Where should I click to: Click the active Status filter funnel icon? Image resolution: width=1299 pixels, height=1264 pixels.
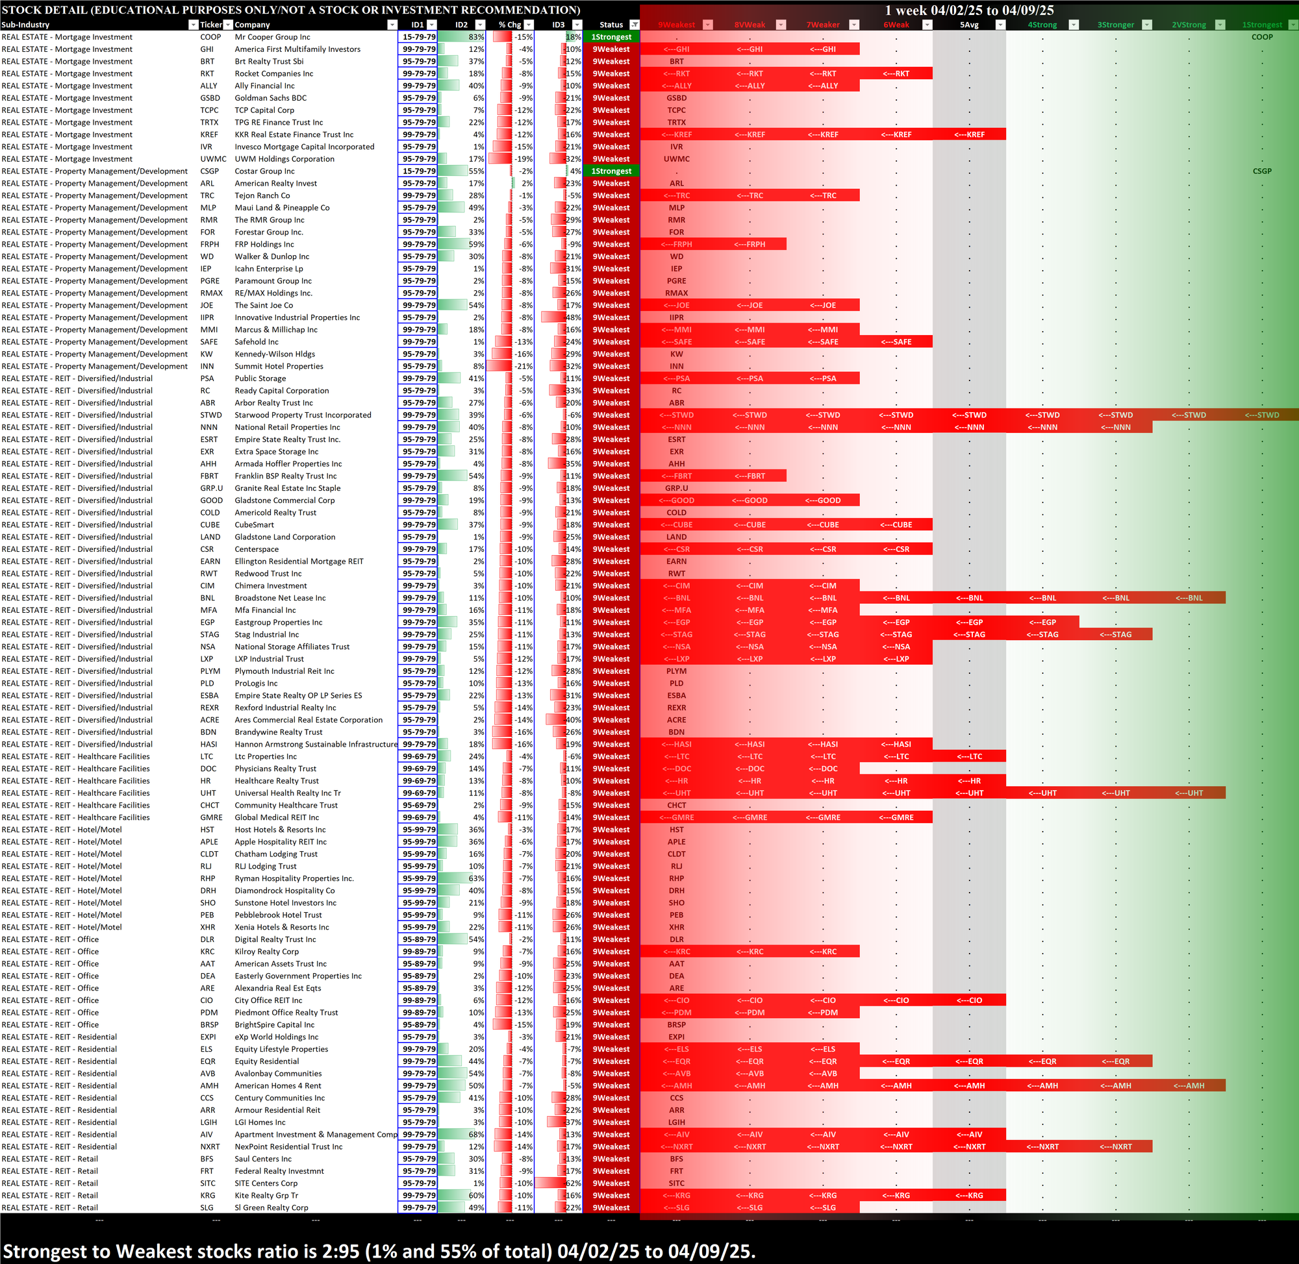click(634, 25)
